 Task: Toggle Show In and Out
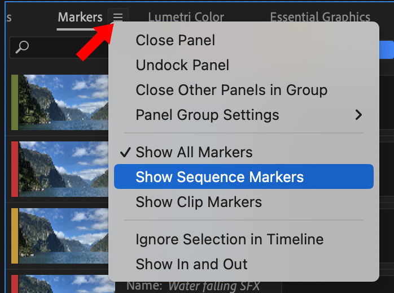coord(191,264)
